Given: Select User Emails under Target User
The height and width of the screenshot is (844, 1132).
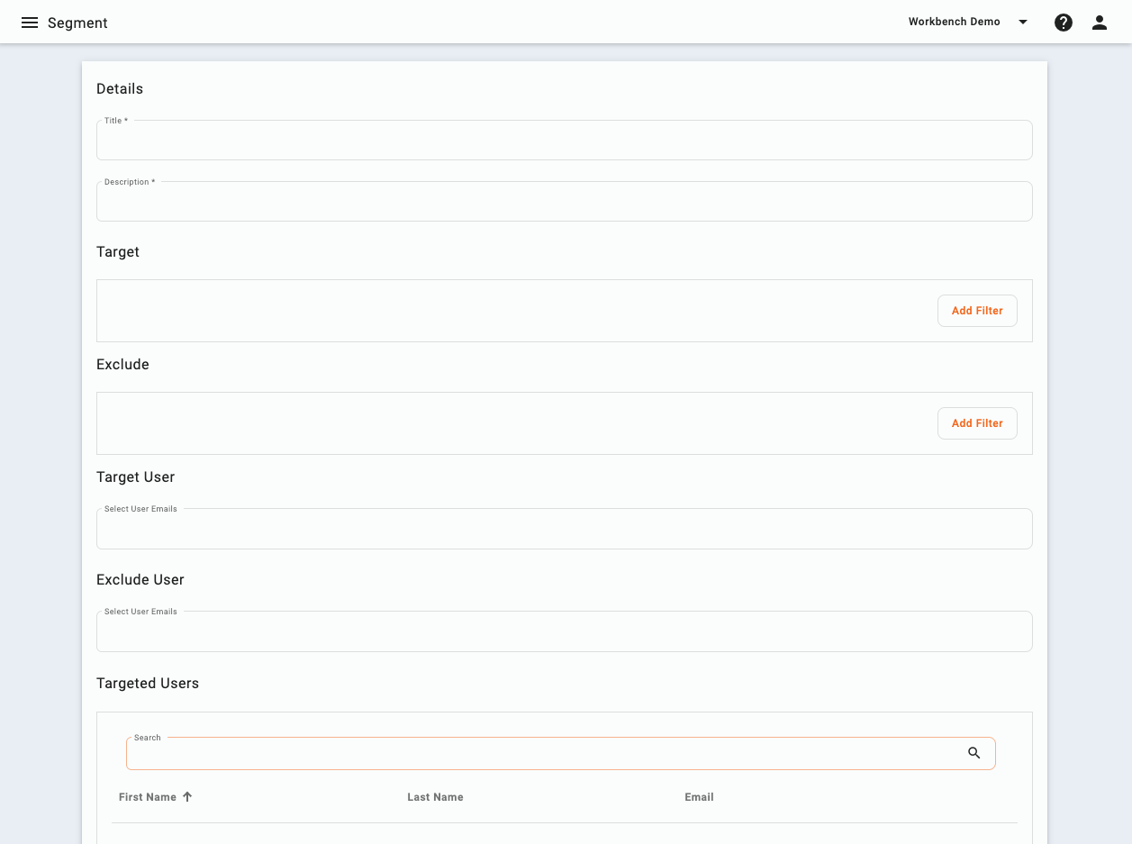Looking at the screenshot, I should coord(564,529).
